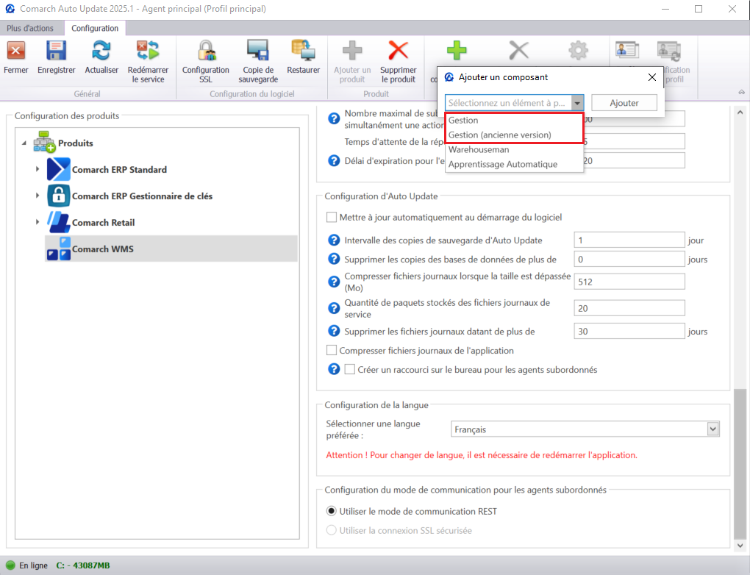This screenshot has width=750, height=575.
Task: Click the Gestionnaire de clés padlock icon
Action: 58,196
